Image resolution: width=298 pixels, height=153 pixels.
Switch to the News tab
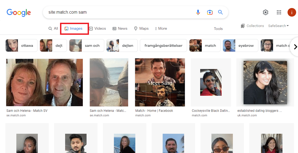pos(120,29)
